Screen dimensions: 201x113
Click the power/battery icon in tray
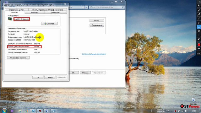tap(179, 111)
